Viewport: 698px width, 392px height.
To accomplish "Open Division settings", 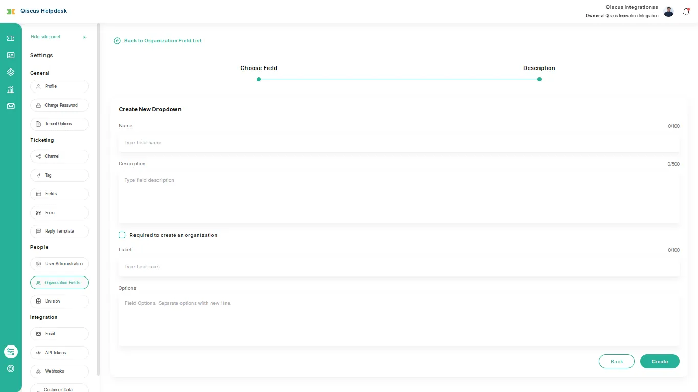I will (59, 301).
